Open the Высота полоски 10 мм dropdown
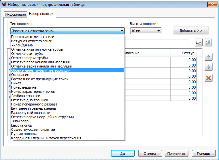 tap(145, 31)
